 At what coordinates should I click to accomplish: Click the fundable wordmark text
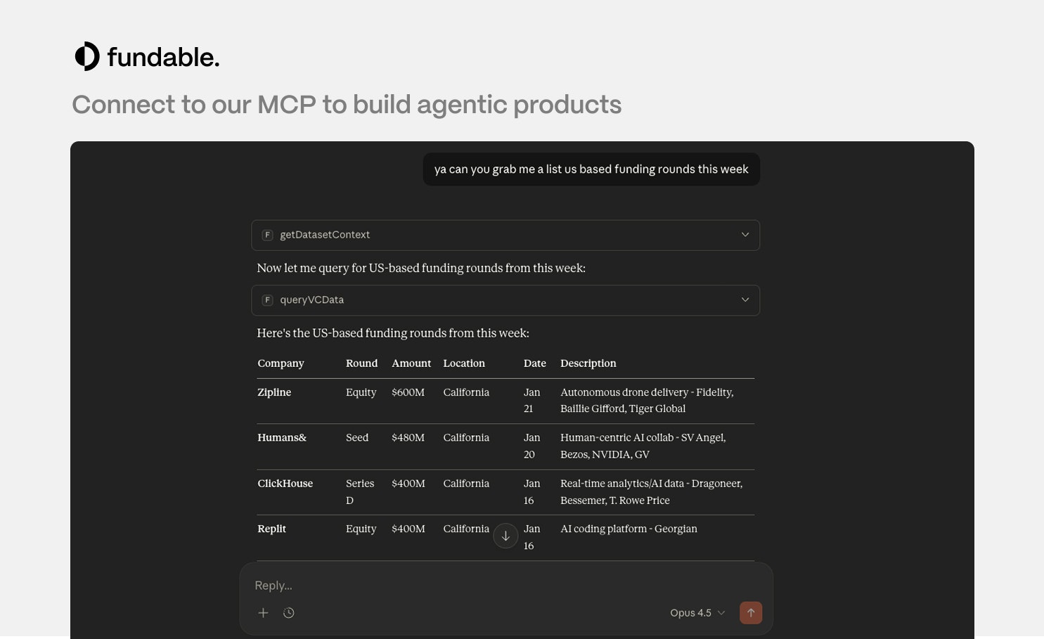pyautogui.click(x=163, y=57)
